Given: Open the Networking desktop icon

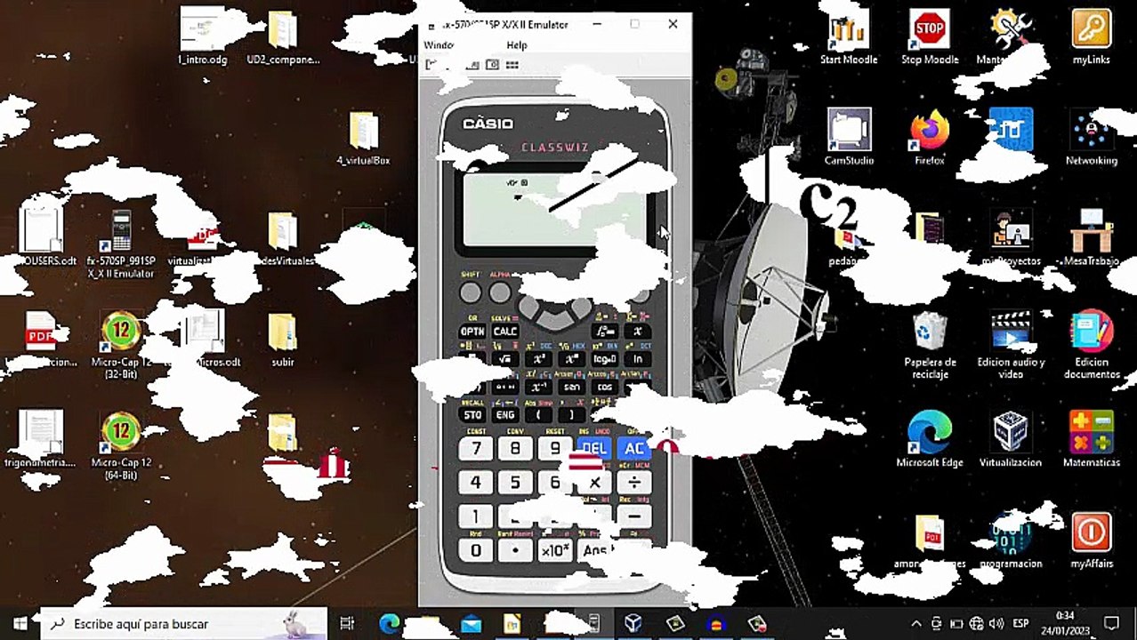Looking at the screenshot, I should (1091, 138).
